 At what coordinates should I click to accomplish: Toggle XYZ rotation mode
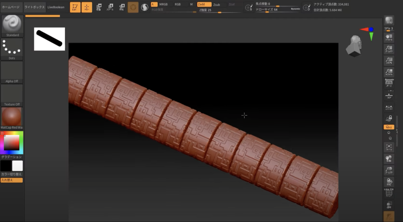click(389, 127)
